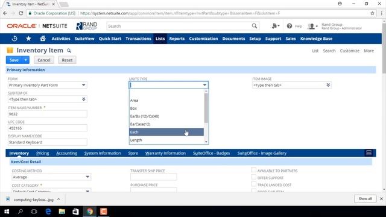Switch to Warranty Information subtab
Viewport: 386px width, 217px height.
coord(165,153)
